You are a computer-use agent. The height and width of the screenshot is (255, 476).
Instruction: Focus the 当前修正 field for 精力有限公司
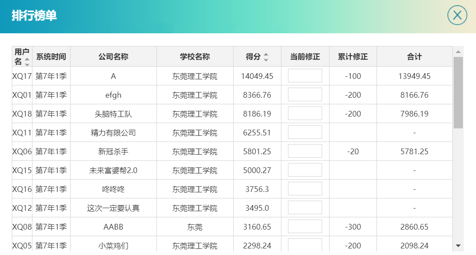(305, 132)
